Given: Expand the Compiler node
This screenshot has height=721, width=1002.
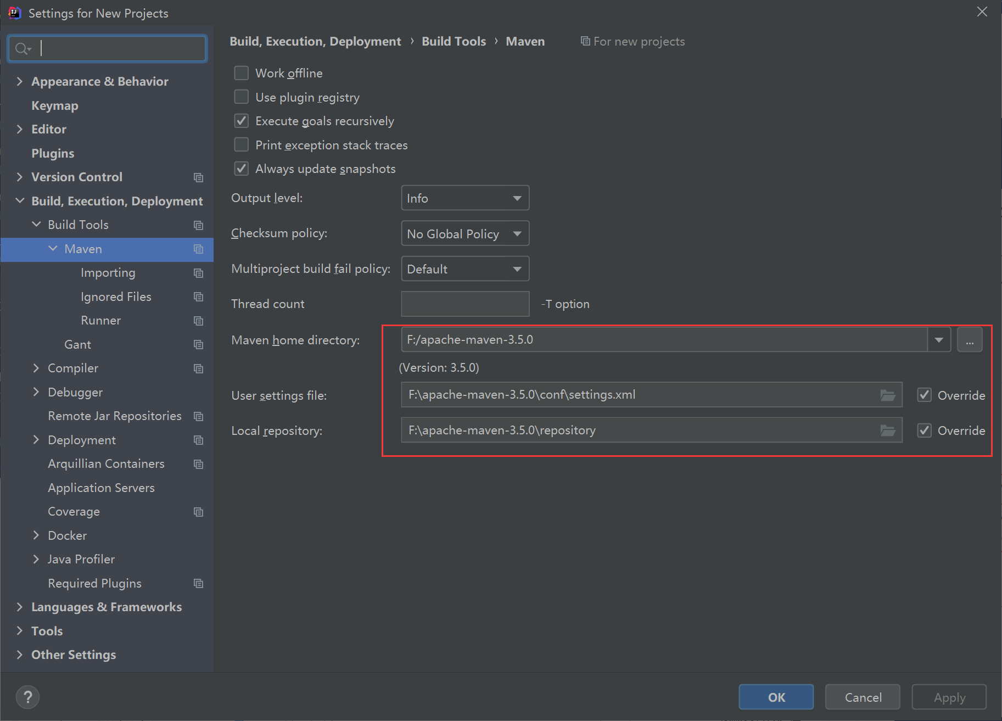Looking at the screenshot, I should 36,368.
